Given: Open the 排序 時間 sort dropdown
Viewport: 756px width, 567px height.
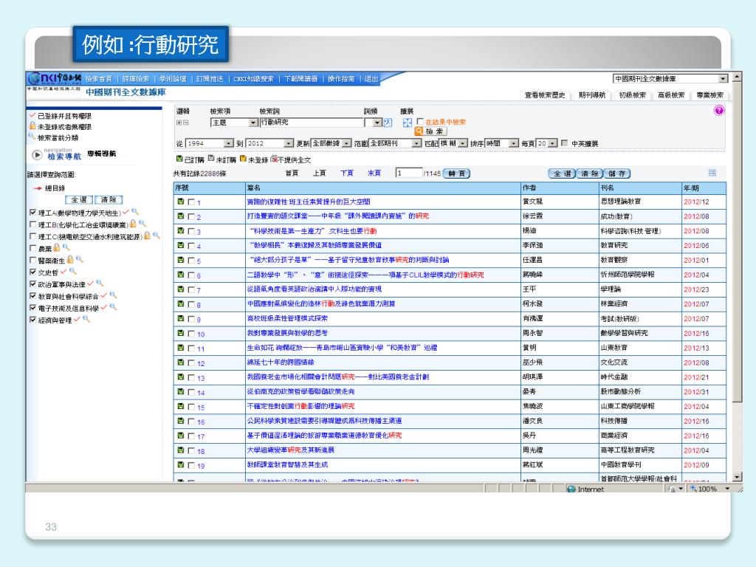Looking at the screenshot, I should [514, 142].
